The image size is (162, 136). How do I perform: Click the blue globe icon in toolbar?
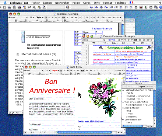[161, 7]
